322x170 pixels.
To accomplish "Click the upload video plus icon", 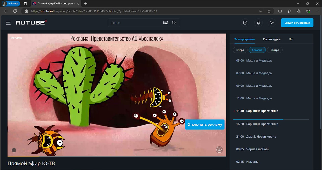I will tap(245, 23).
